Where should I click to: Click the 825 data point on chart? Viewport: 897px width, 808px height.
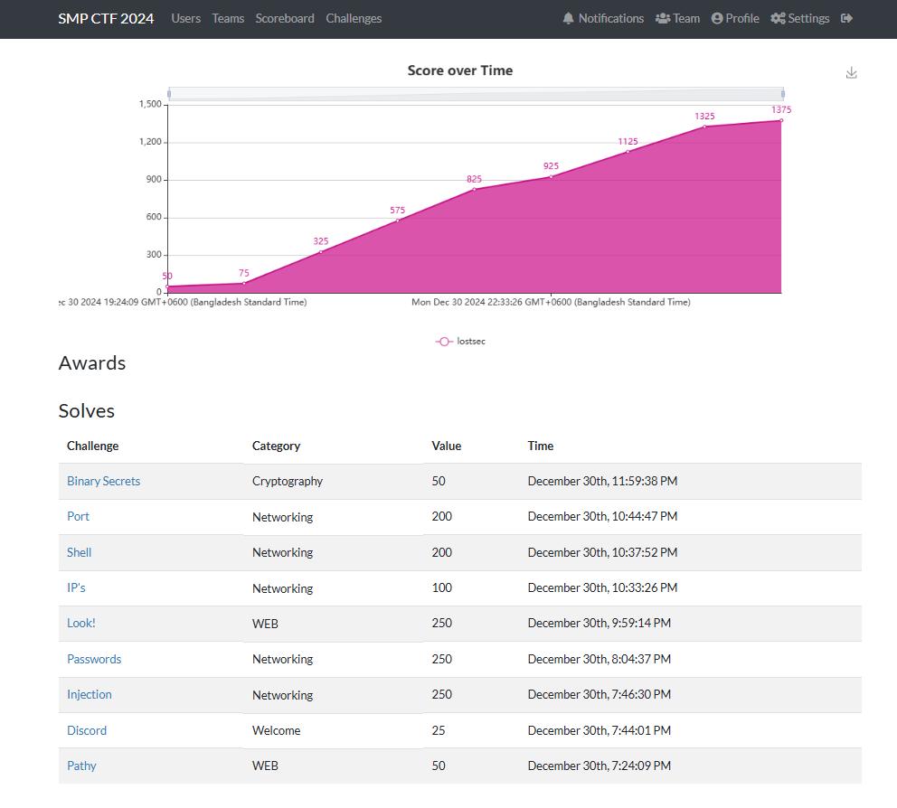(x=474, y=189)
